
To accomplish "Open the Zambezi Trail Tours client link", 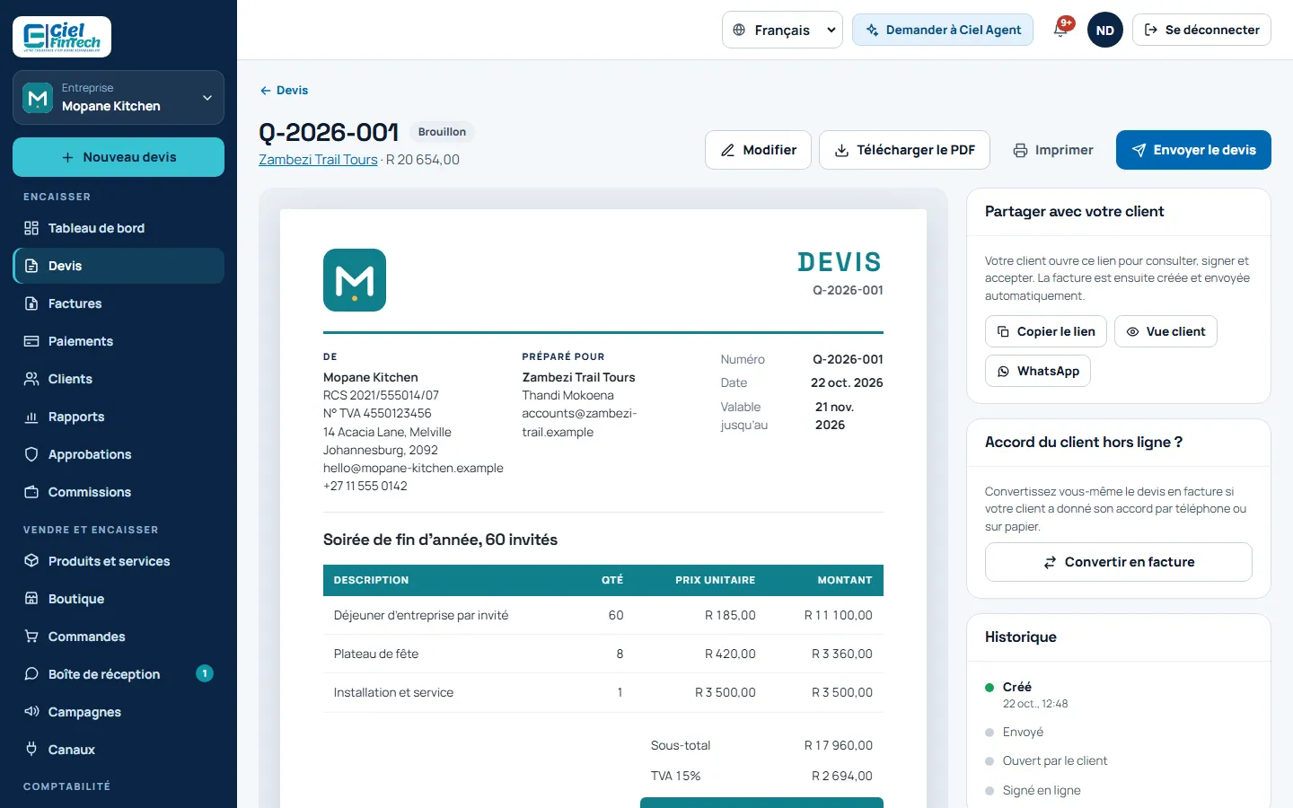I will pyautogui.click(x=318, y=160).
